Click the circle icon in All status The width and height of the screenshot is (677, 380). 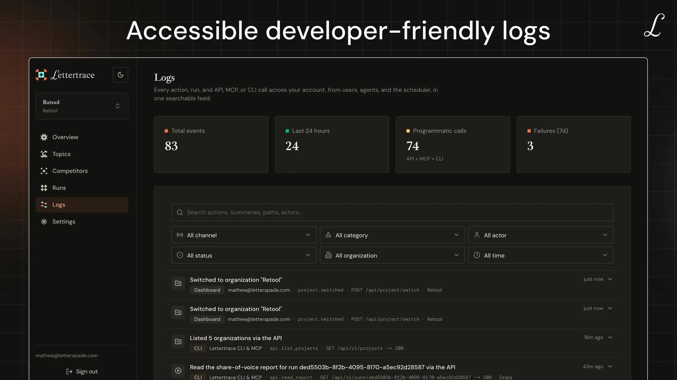coord(180,255)
